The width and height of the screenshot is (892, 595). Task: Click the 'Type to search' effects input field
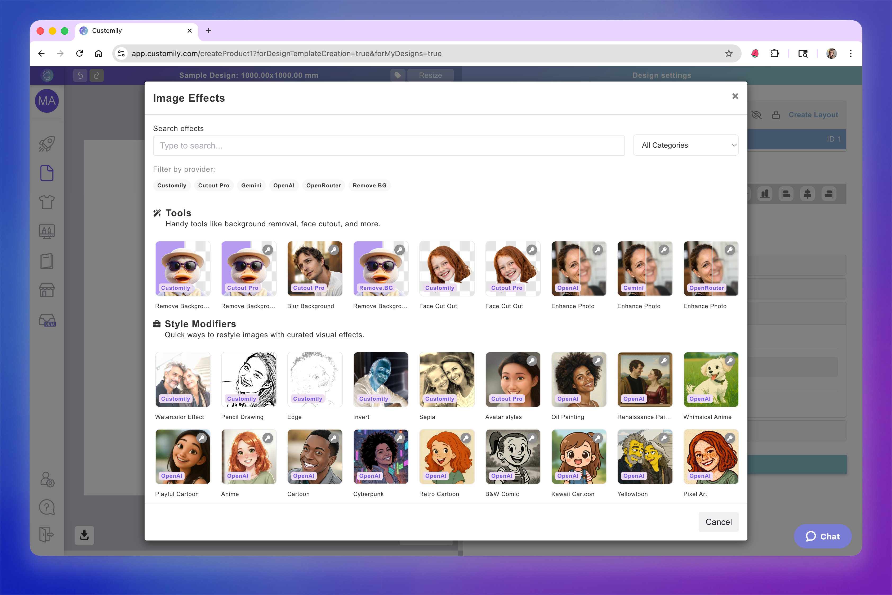389,145
